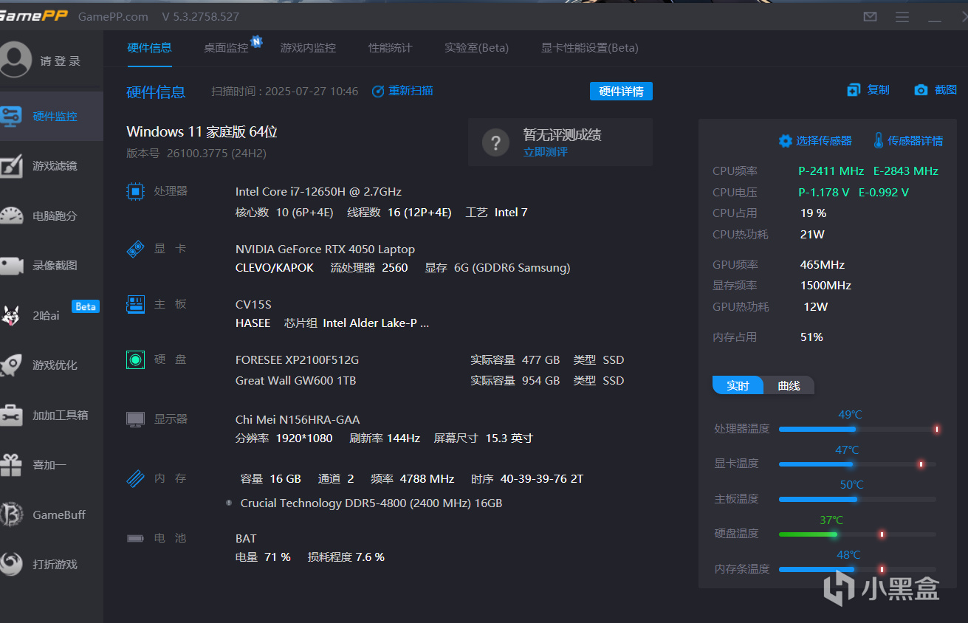This screenshot has width=968, height=623.
Task: Switch to the 硬件信息 tab
Action: (x=149, y=48)
